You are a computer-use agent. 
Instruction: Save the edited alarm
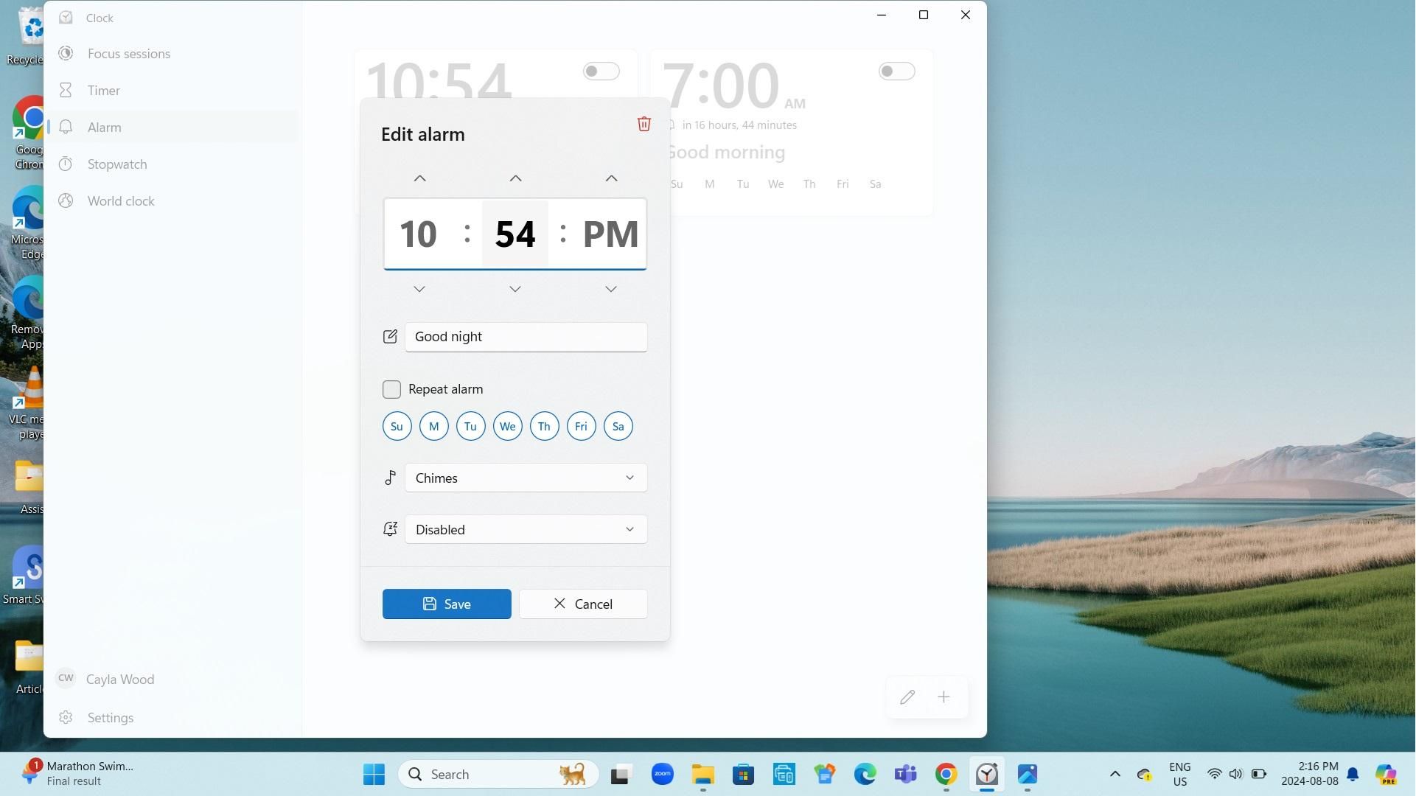tap(446, 604)
